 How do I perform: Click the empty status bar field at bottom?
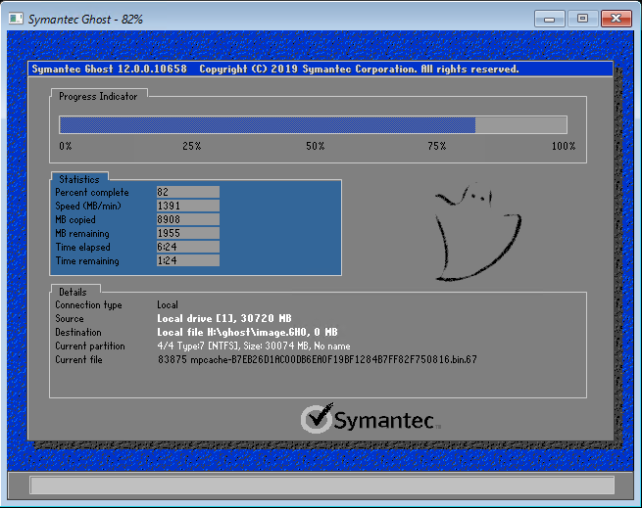coord(321,485)
